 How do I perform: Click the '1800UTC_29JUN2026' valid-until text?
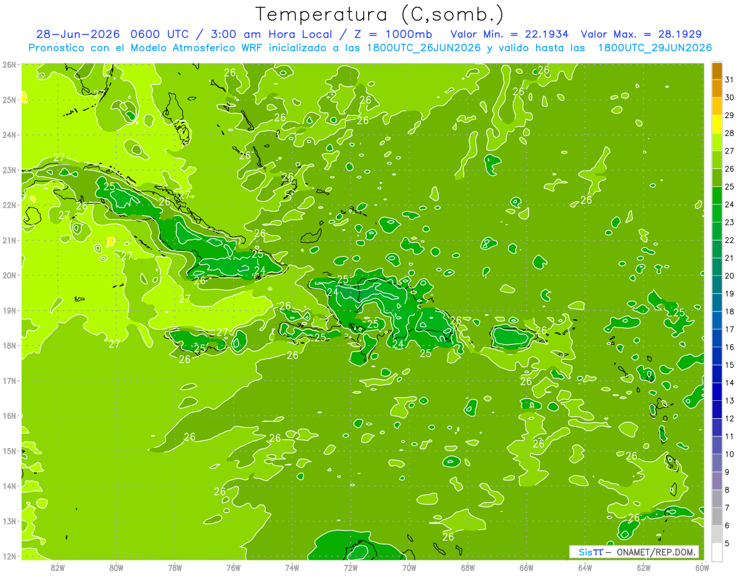click(x=655, y=48)
